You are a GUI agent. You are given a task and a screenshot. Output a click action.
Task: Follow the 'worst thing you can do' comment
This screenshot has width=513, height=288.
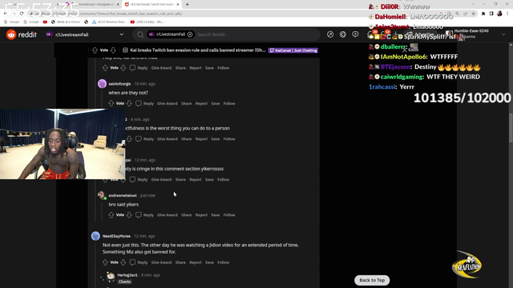(x=229, y=139)
